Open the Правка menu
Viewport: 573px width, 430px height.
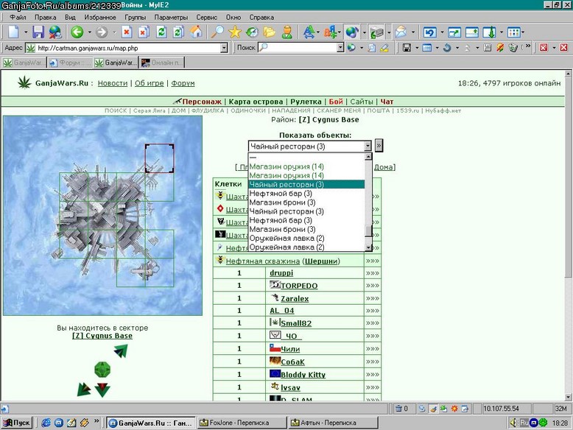[46, 17]
